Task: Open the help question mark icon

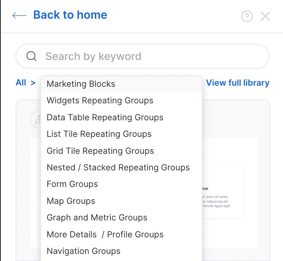Action: pos(247,16)
